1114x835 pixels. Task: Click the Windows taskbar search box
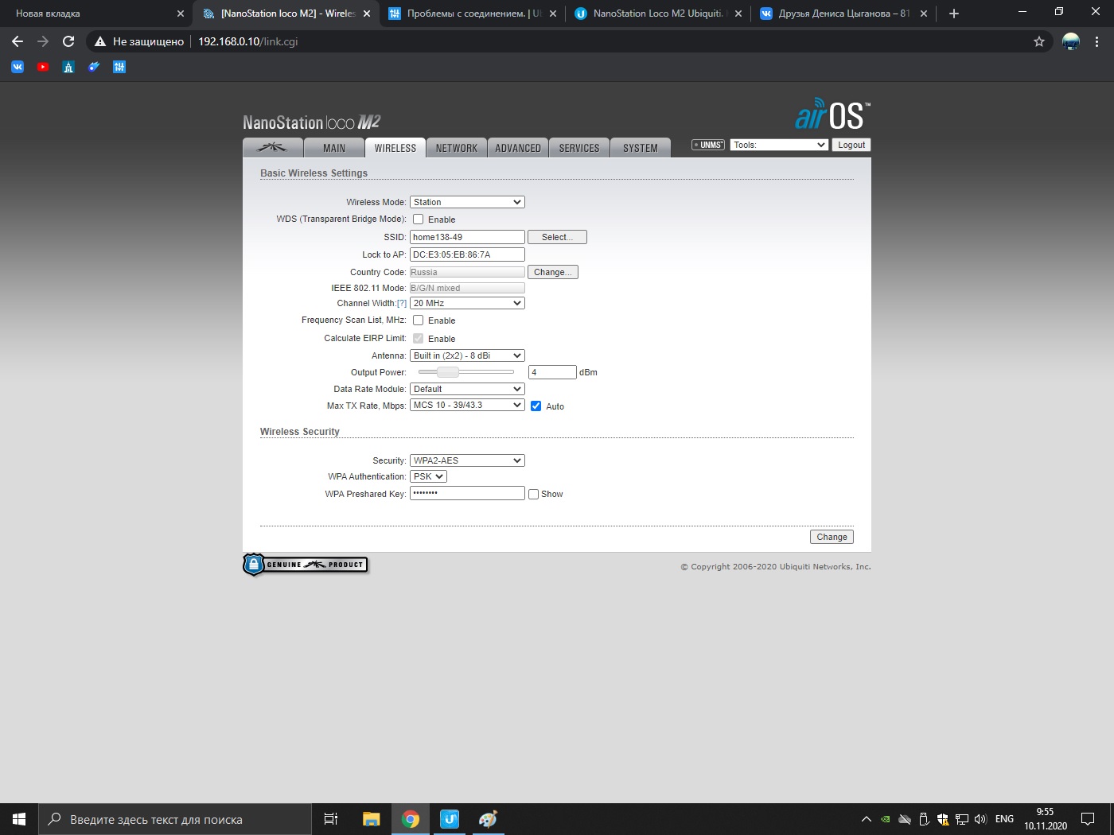point(175,819)
